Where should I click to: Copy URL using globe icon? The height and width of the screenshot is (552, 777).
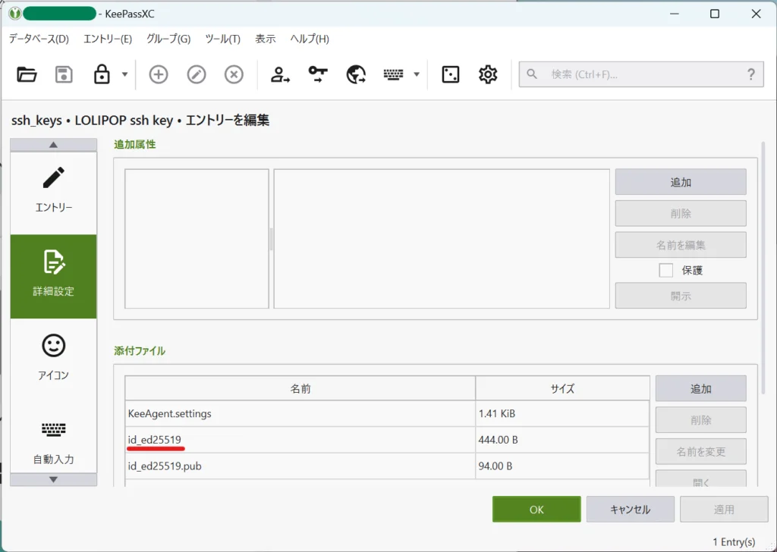click(x=356, y=75)
